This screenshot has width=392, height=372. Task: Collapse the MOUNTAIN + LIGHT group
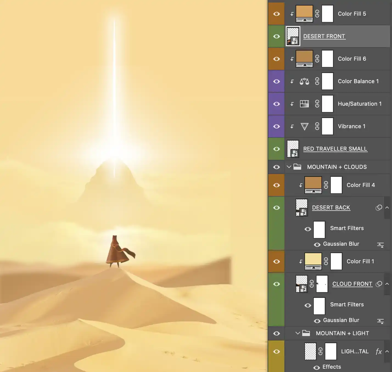[x=298, y=333]
